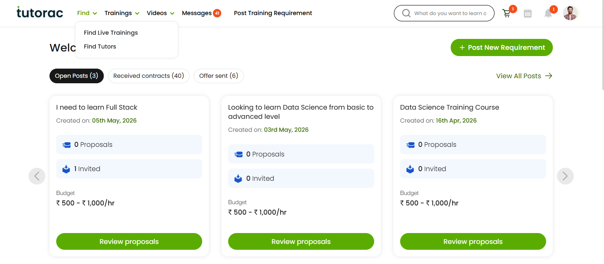Go to previous posts with left arrow
The height and width of the screenshot is (264, 604).
[37, 176]
